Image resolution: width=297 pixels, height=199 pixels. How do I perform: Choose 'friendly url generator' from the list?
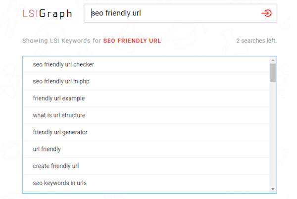[x=60, y=132]
